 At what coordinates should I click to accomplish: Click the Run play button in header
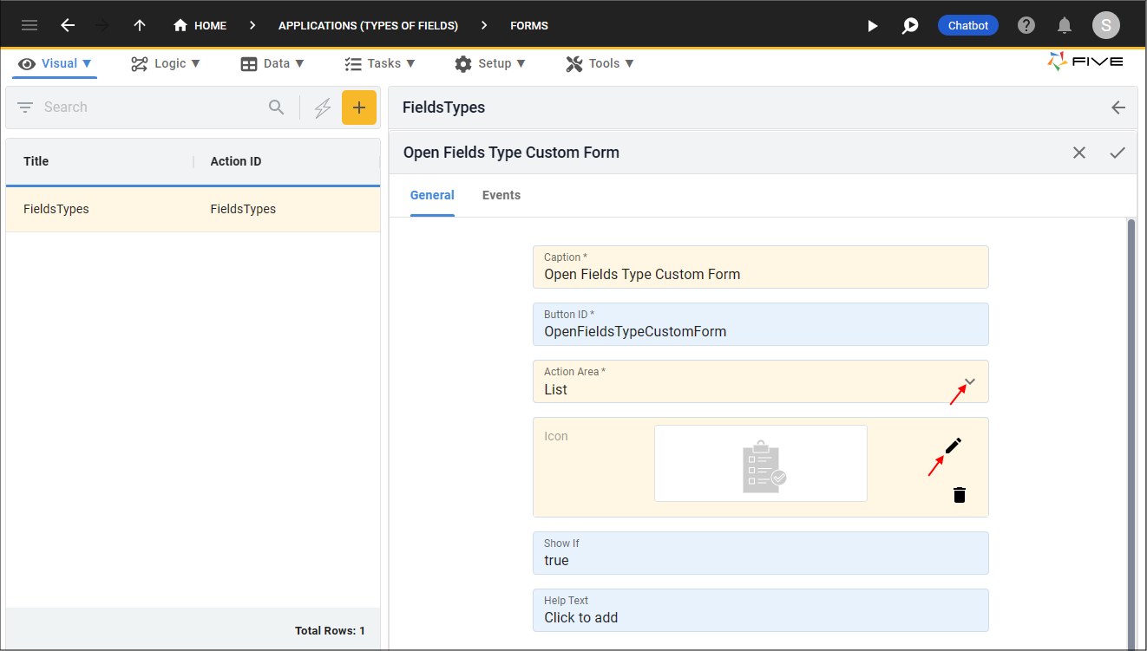(873, 26)
